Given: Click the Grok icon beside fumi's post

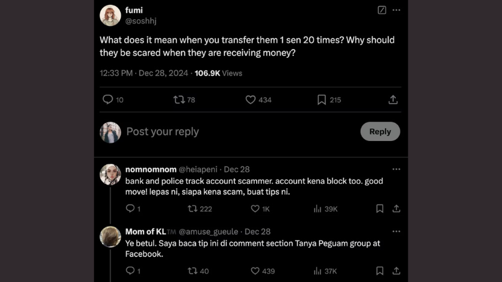Looking at the screenshot, I should click(x=382, y=10).
